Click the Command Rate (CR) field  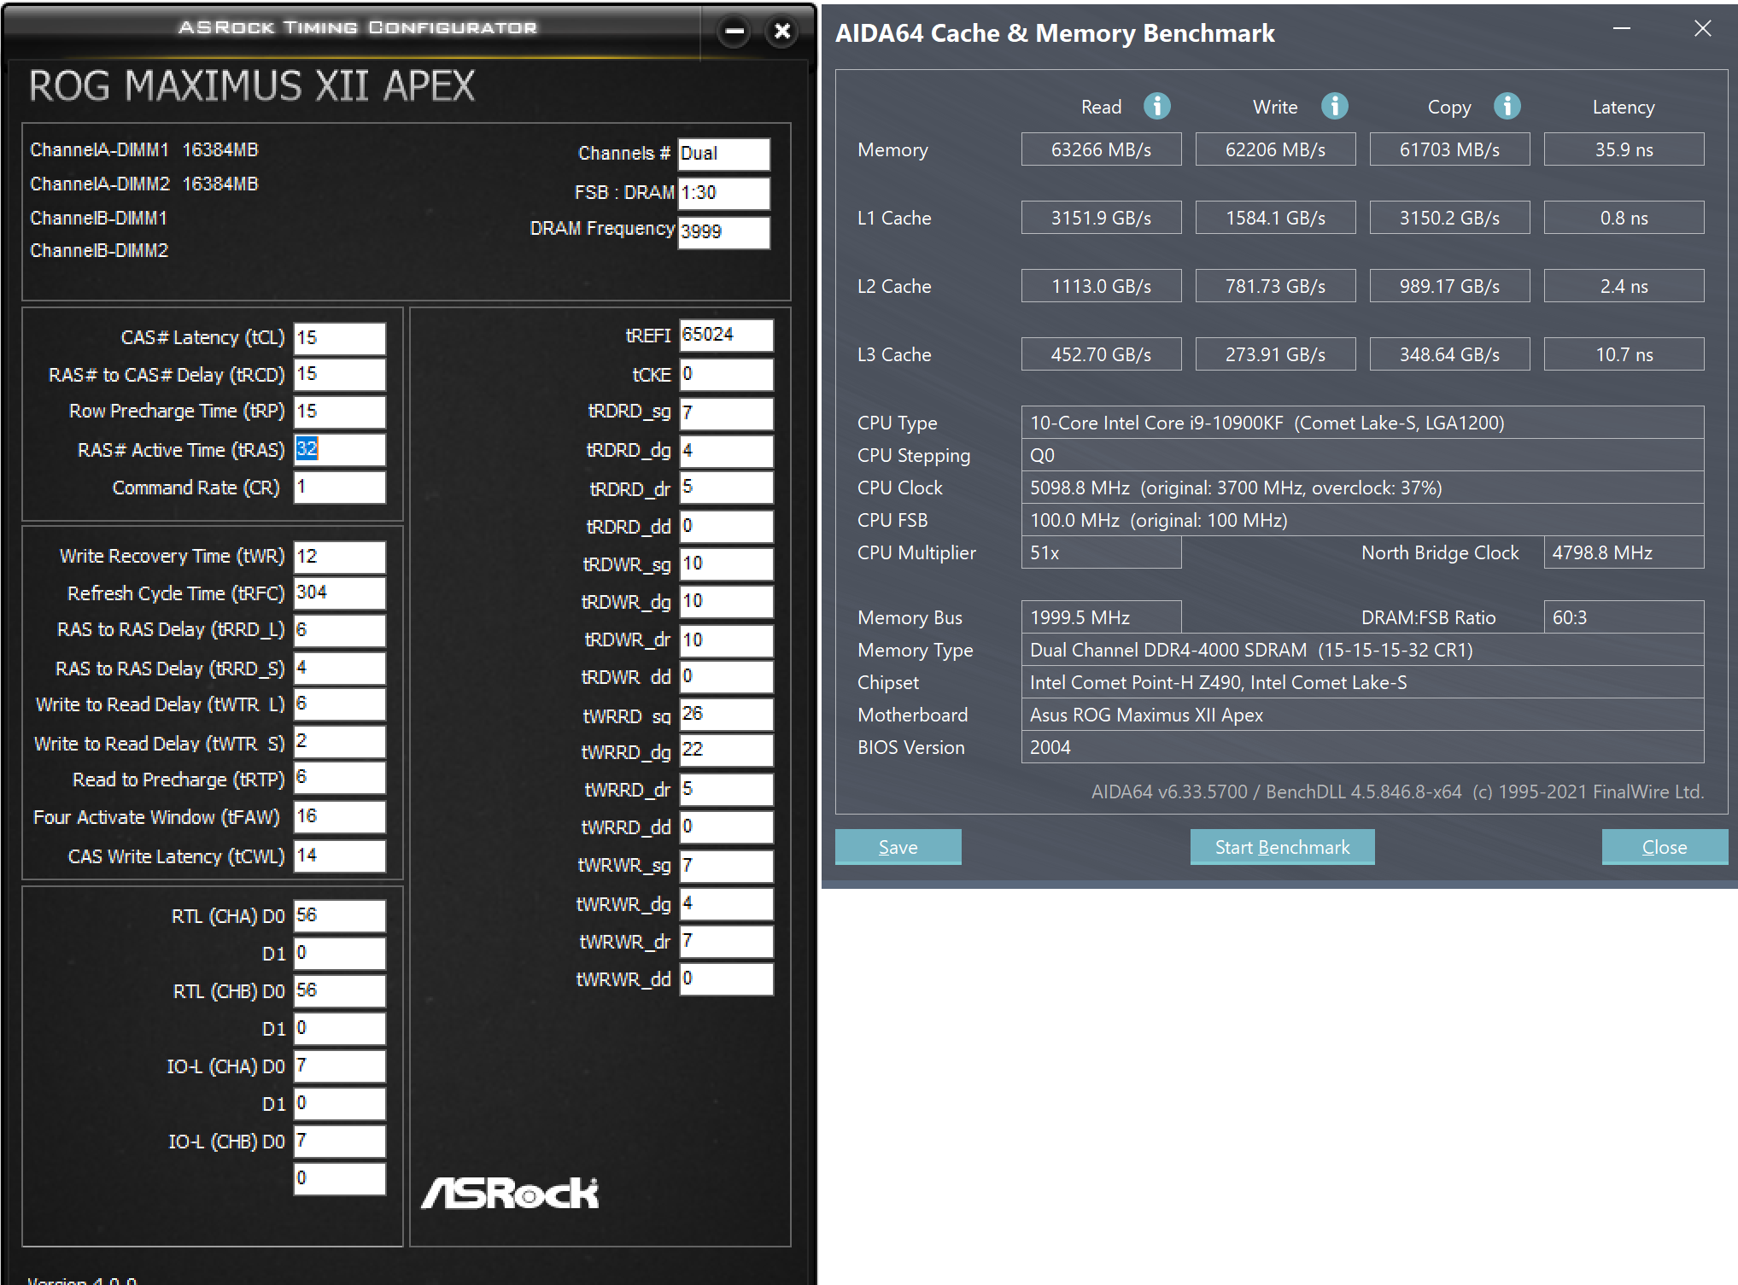tap(339, 488)
